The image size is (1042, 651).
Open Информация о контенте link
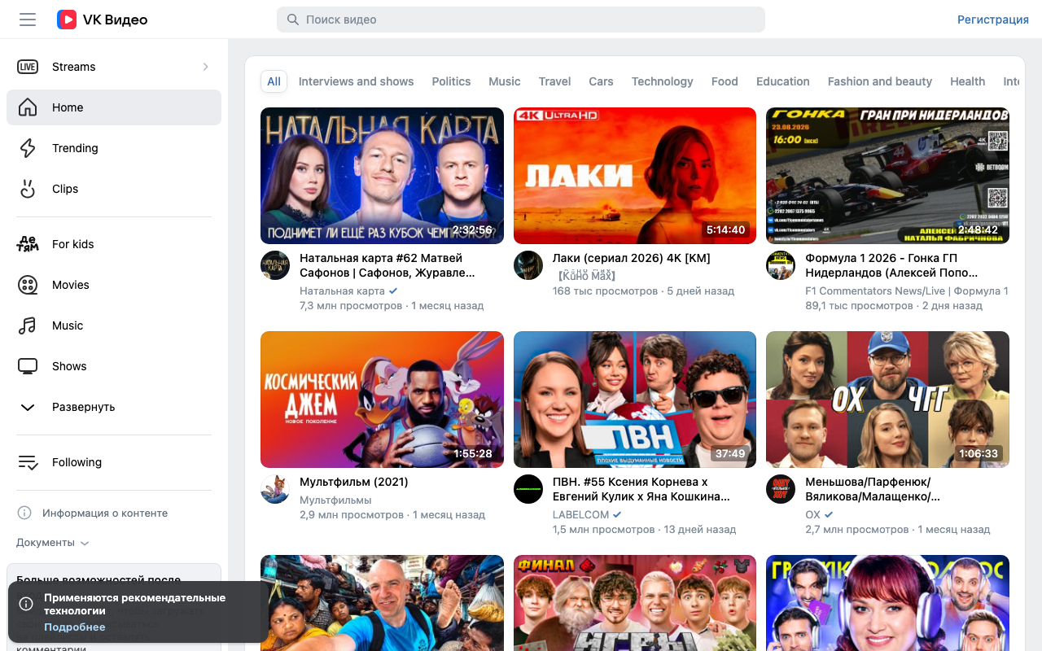point(105,513)
